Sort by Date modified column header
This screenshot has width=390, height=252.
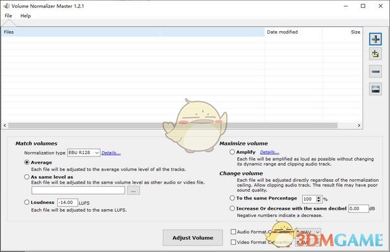coord(294,32)
